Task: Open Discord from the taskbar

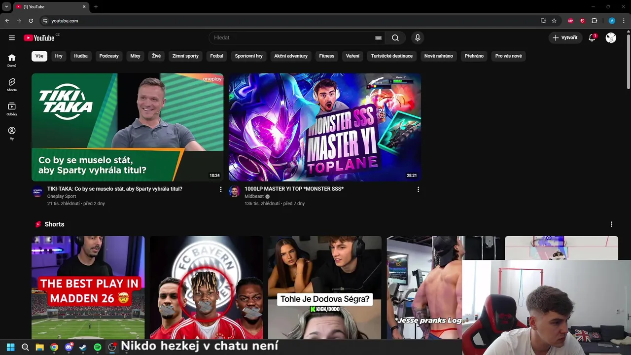Action: (69, 347)
